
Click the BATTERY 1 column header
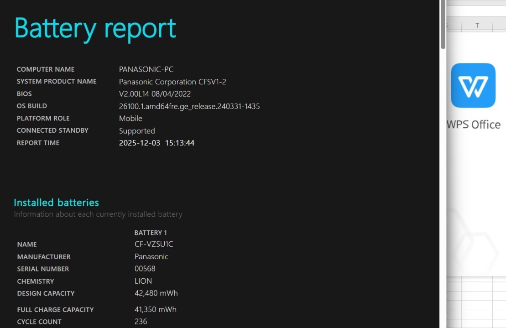click(151, 233)
